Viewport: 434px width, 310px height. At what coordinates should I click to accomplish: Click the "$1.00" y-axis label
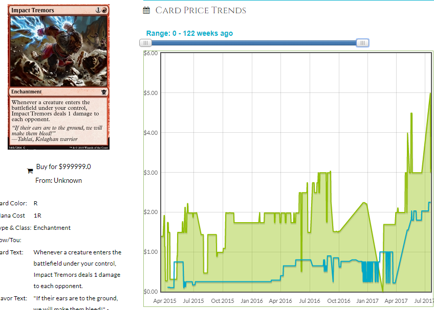click(151, 252)
